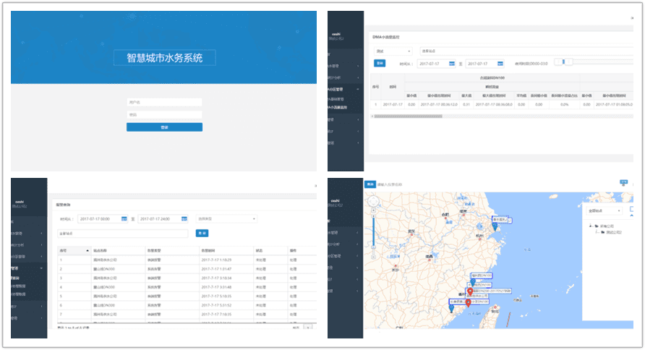The image size is (645, 350).
Task: Click the blue query button in alarm query
Action: click(x=202, y=234)
